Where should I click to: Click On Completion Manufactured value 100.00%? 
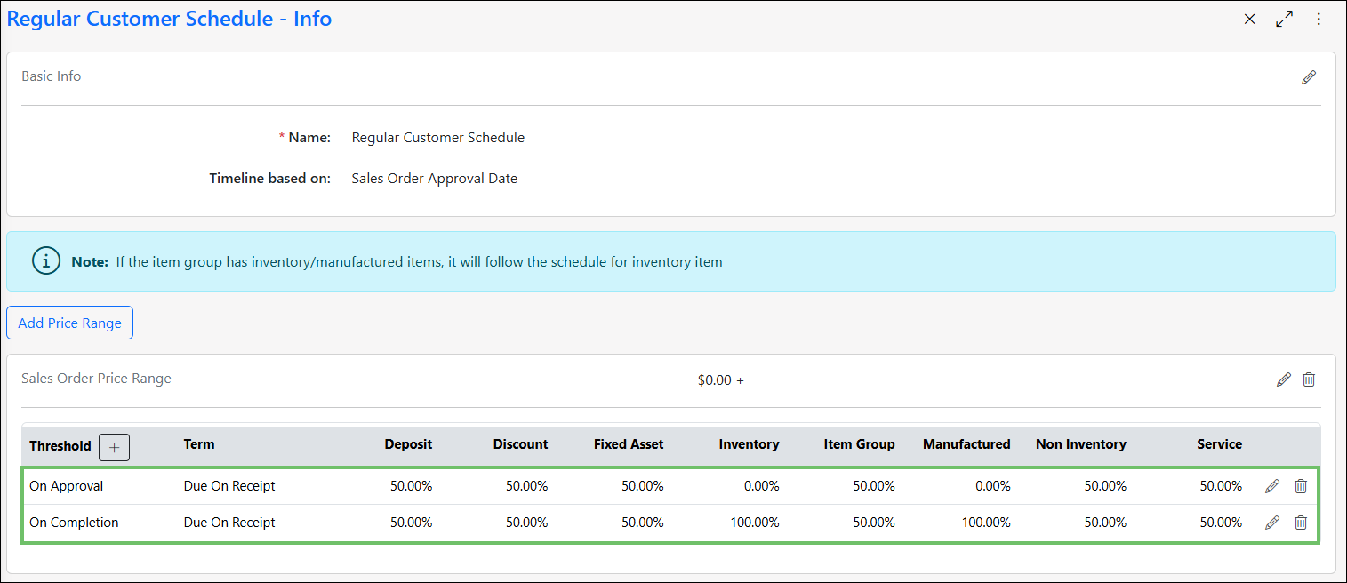[986, 523]
